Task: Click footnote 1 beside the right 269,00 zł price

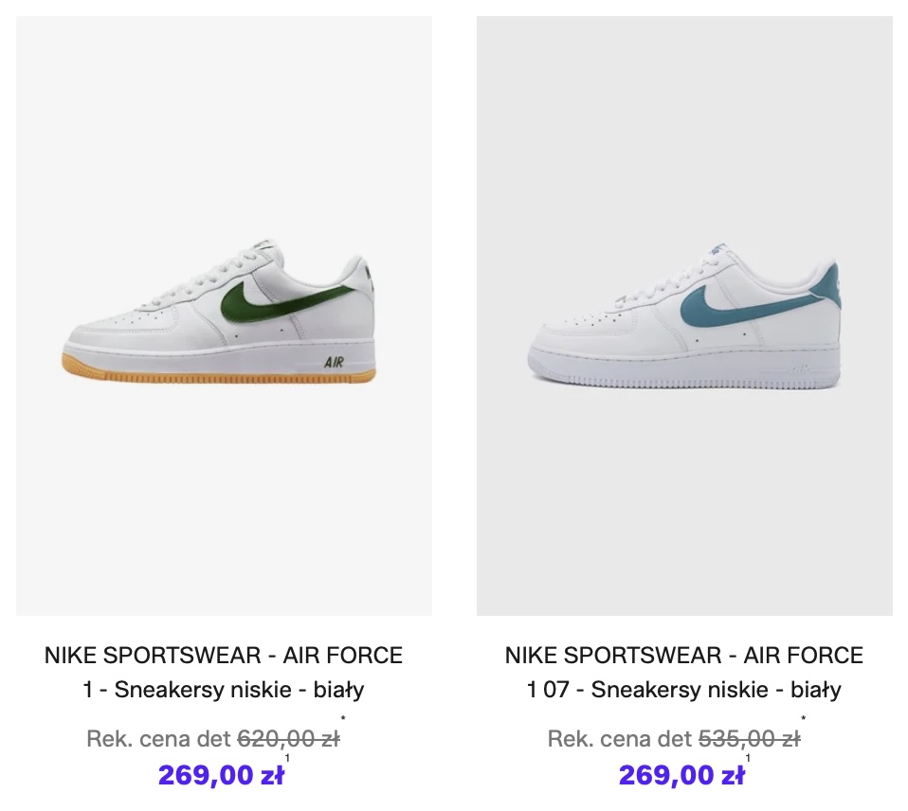Action: (749, 758)
